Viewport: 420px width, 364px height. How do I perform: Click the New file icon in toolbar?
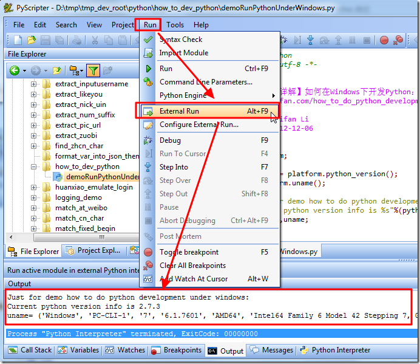pyautogui.click(x=18, y=41)
